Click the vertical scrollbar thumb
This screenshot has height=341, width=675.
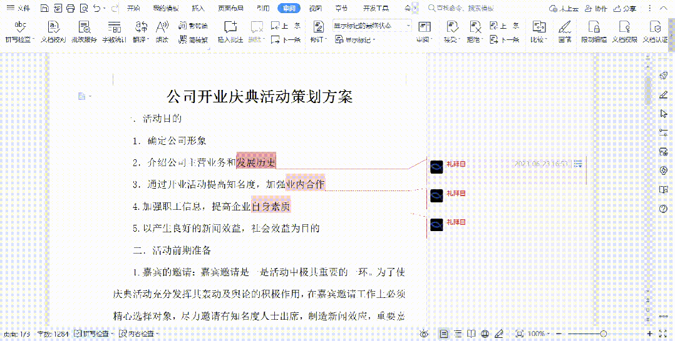[x=648, y=91]
